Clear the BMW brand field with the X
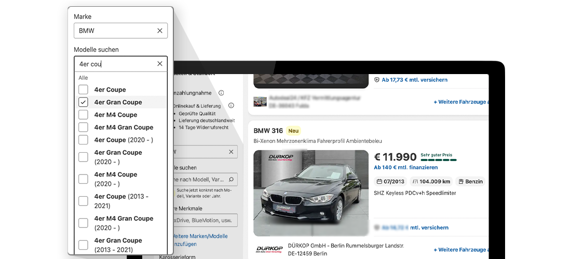This screenshot has height=259, width=571. [160, 31]
